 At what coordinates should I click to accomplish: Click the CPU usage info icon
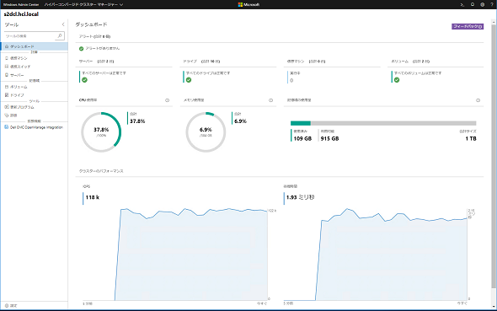coord(167,100)
